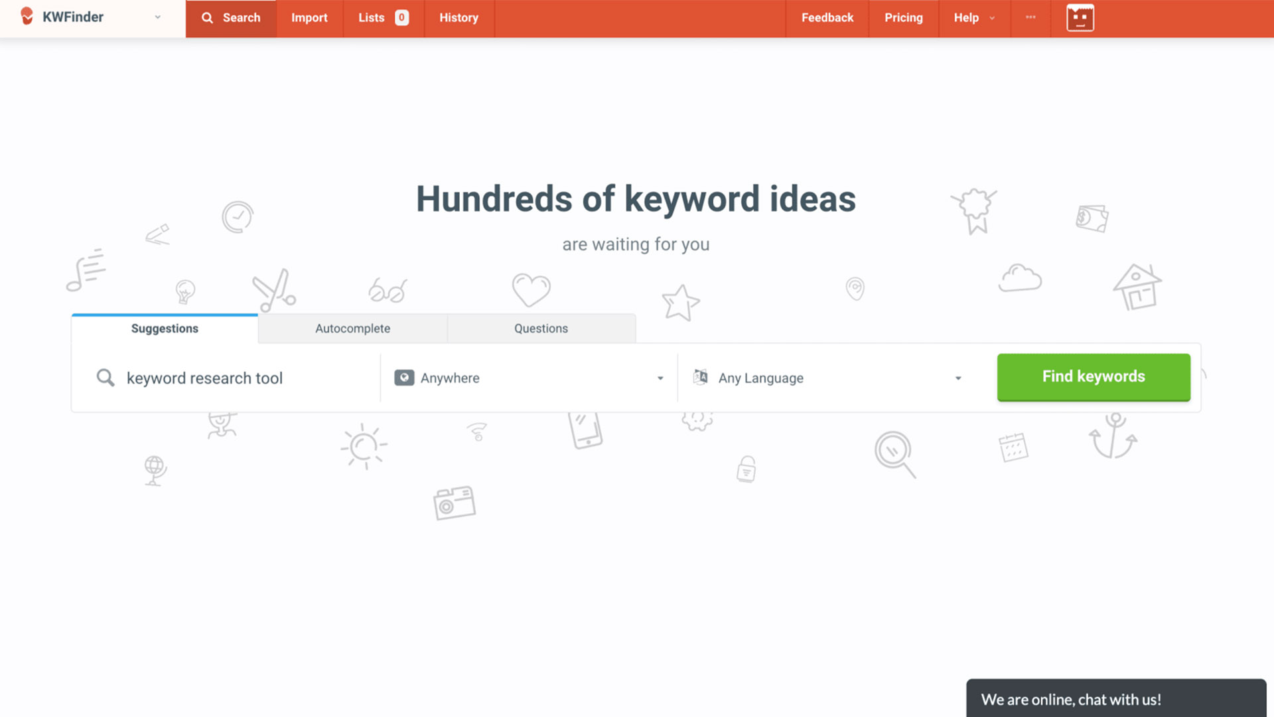
Task: Send Feedback via the navigation bar
Action: coord(827,18)
